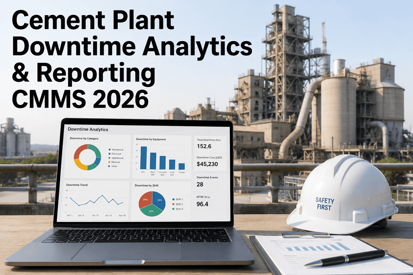This screenshot has width=413, height=275.
Task: Click the donut chart in Downtime by Category
Action: (87, 157)
